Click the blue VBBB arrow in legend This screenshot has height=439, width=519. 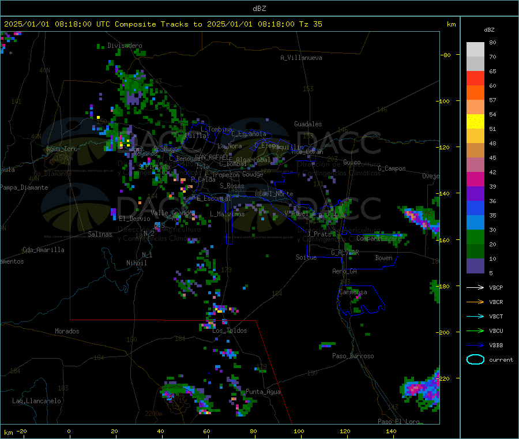[x=475, y=345]
